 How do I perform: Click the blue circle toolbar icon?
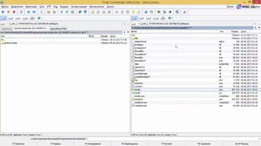coord(3,12)
